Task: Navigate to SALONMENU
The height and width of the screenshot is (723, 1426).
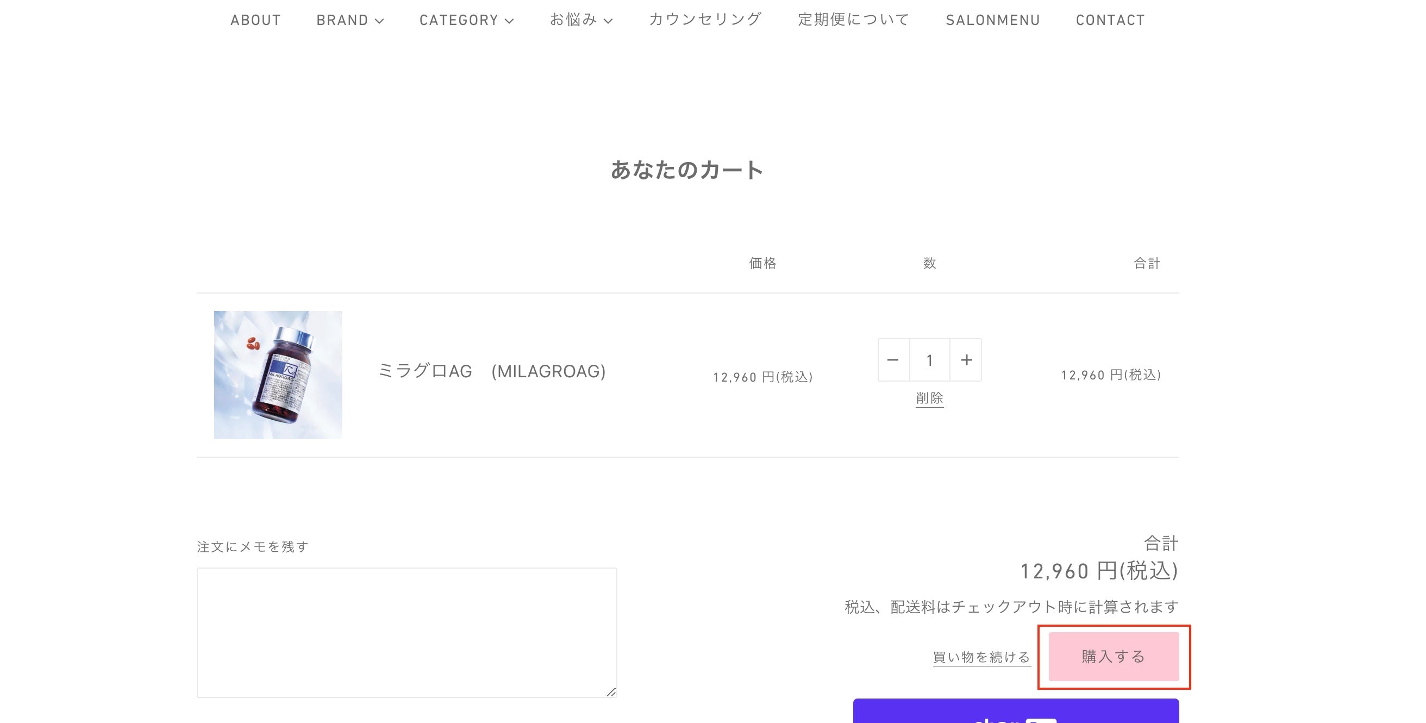Action: point(992,20)
